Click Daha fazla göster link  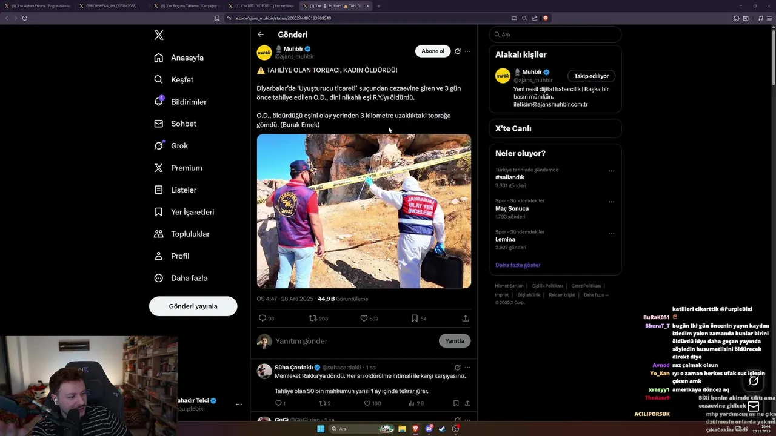518,265
